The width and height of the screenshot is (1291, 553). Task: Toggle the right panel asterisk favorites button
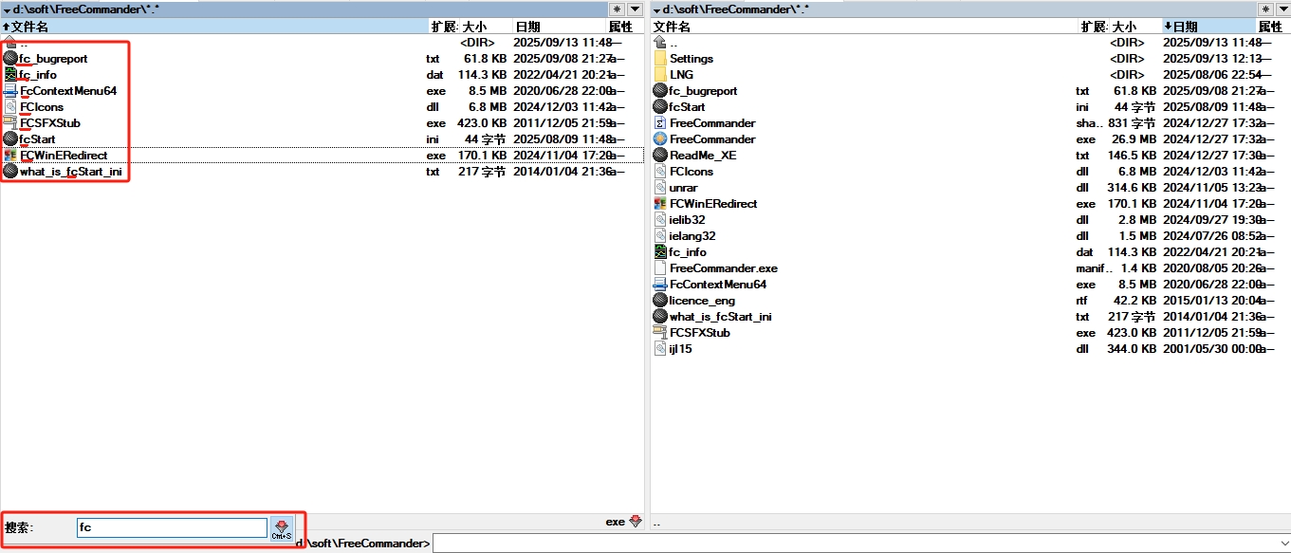click(x=1267, y=9)
